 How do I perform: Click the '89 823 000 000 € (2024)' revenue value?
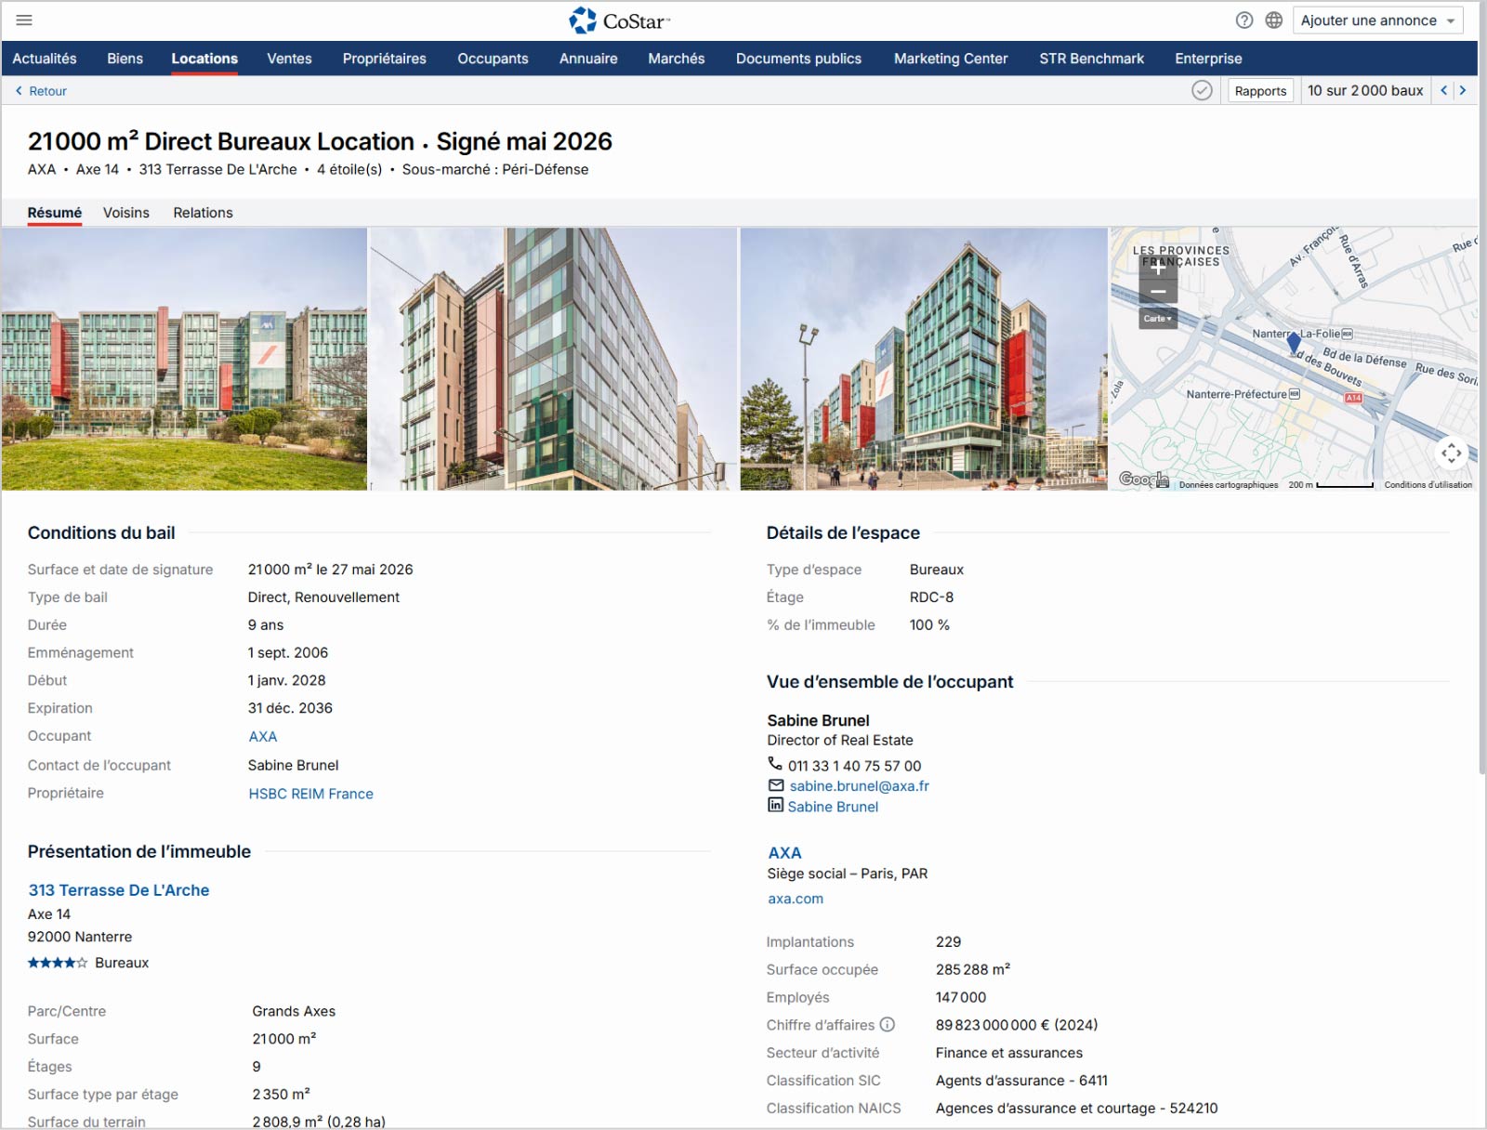pyautogui.click(x=1017, y=1025)
